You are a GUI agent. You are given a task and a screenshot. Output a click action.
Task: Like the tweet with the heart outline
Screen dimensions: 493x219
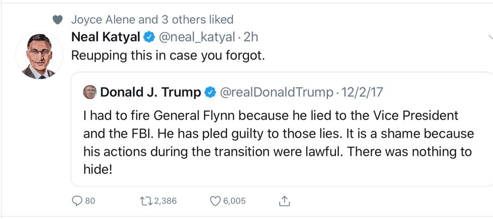click(215, 201)
